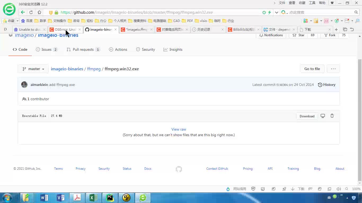Open the file History link
Image resolution: width=362 pixels, height=203 pixels.
[326, 85]
